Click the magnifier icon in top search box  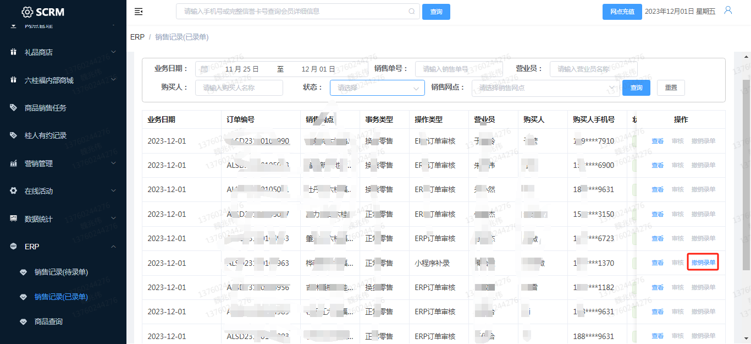click(412, 11)
